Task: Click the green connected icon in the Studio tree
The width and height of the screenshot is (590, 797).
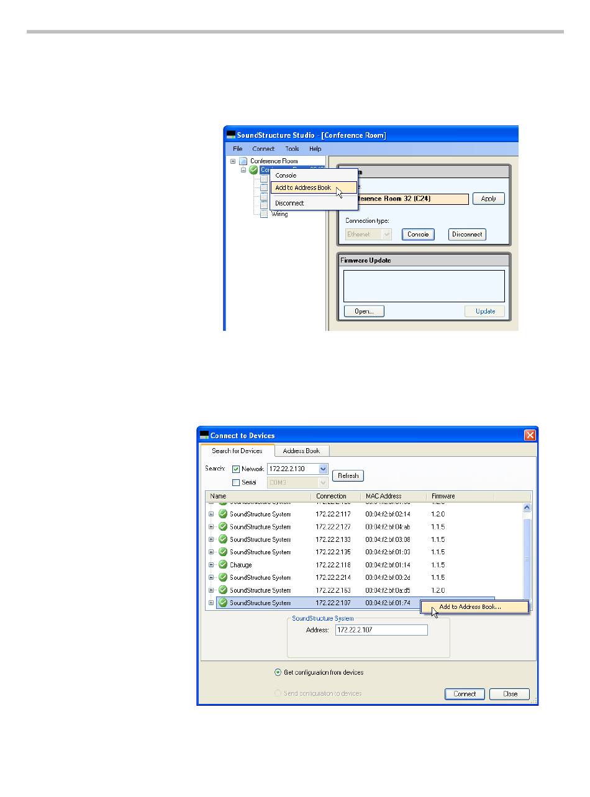Action: [x=253, y=170]
